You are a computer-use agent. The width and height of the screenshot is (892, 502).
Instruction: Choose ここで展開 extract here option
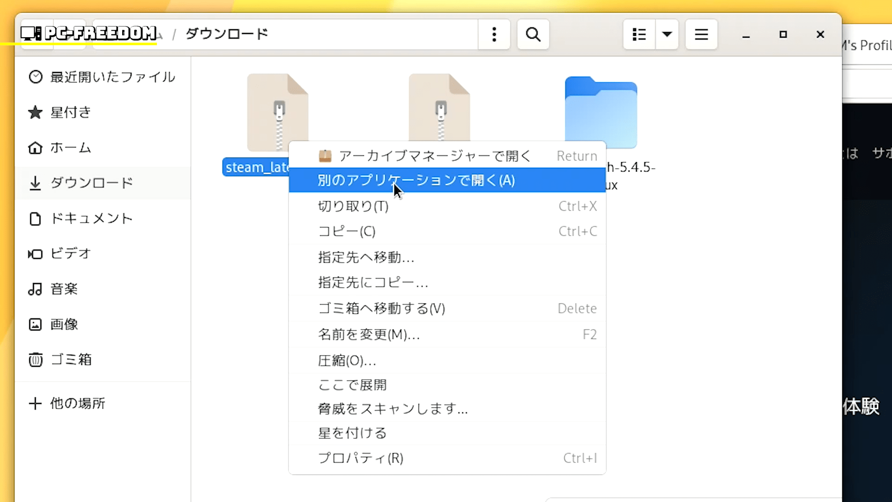[x=352, y=385]
